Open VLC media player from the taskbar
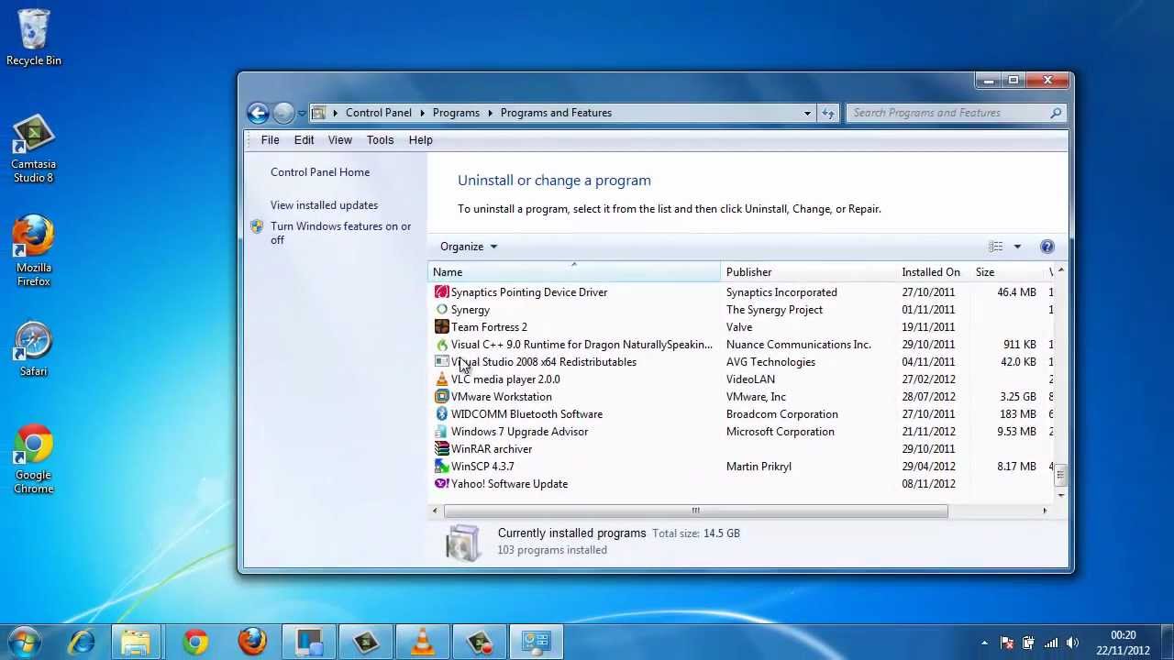Screen dimensions: 1174x660 point(422,642)
